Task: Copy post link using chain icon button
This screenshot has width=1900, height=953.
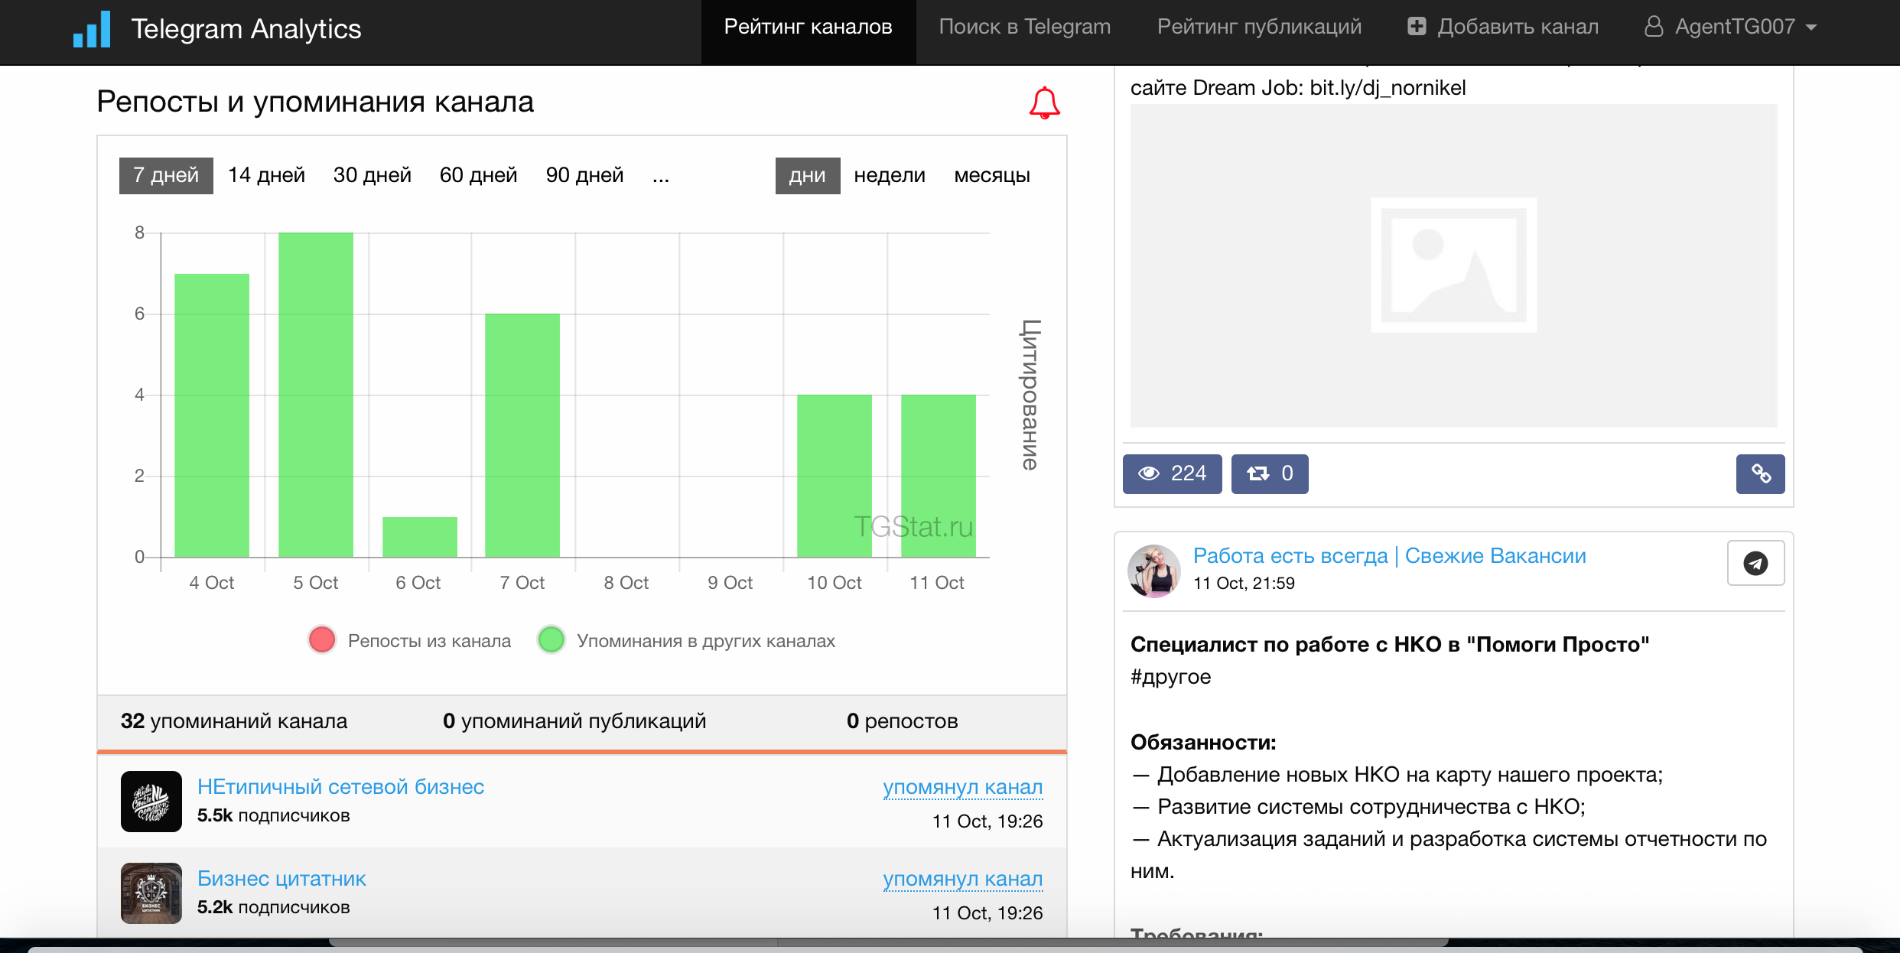Action: [1760, 474]
